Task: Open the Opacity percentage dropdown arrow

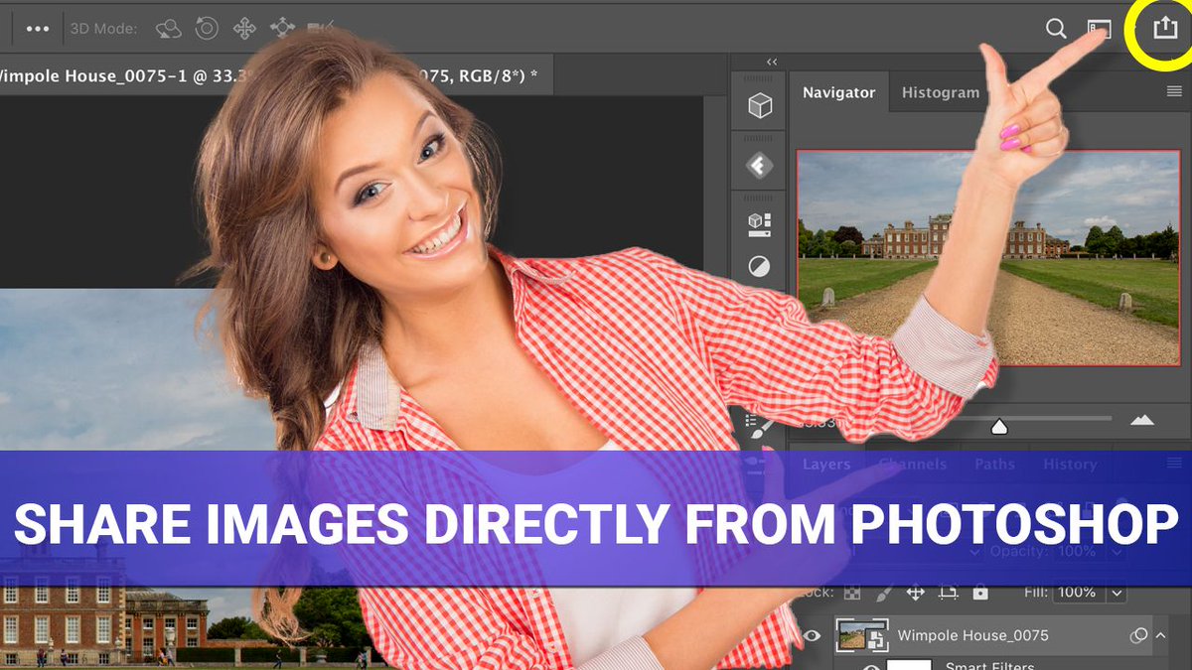Action: tap(1117, 551)
